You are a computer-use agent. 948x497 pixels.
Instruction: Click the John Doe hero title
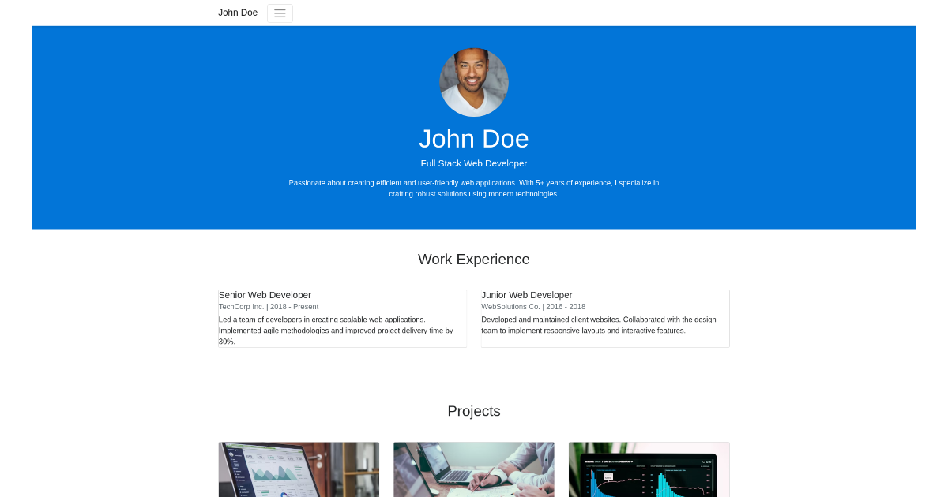(x=474, y=139)
